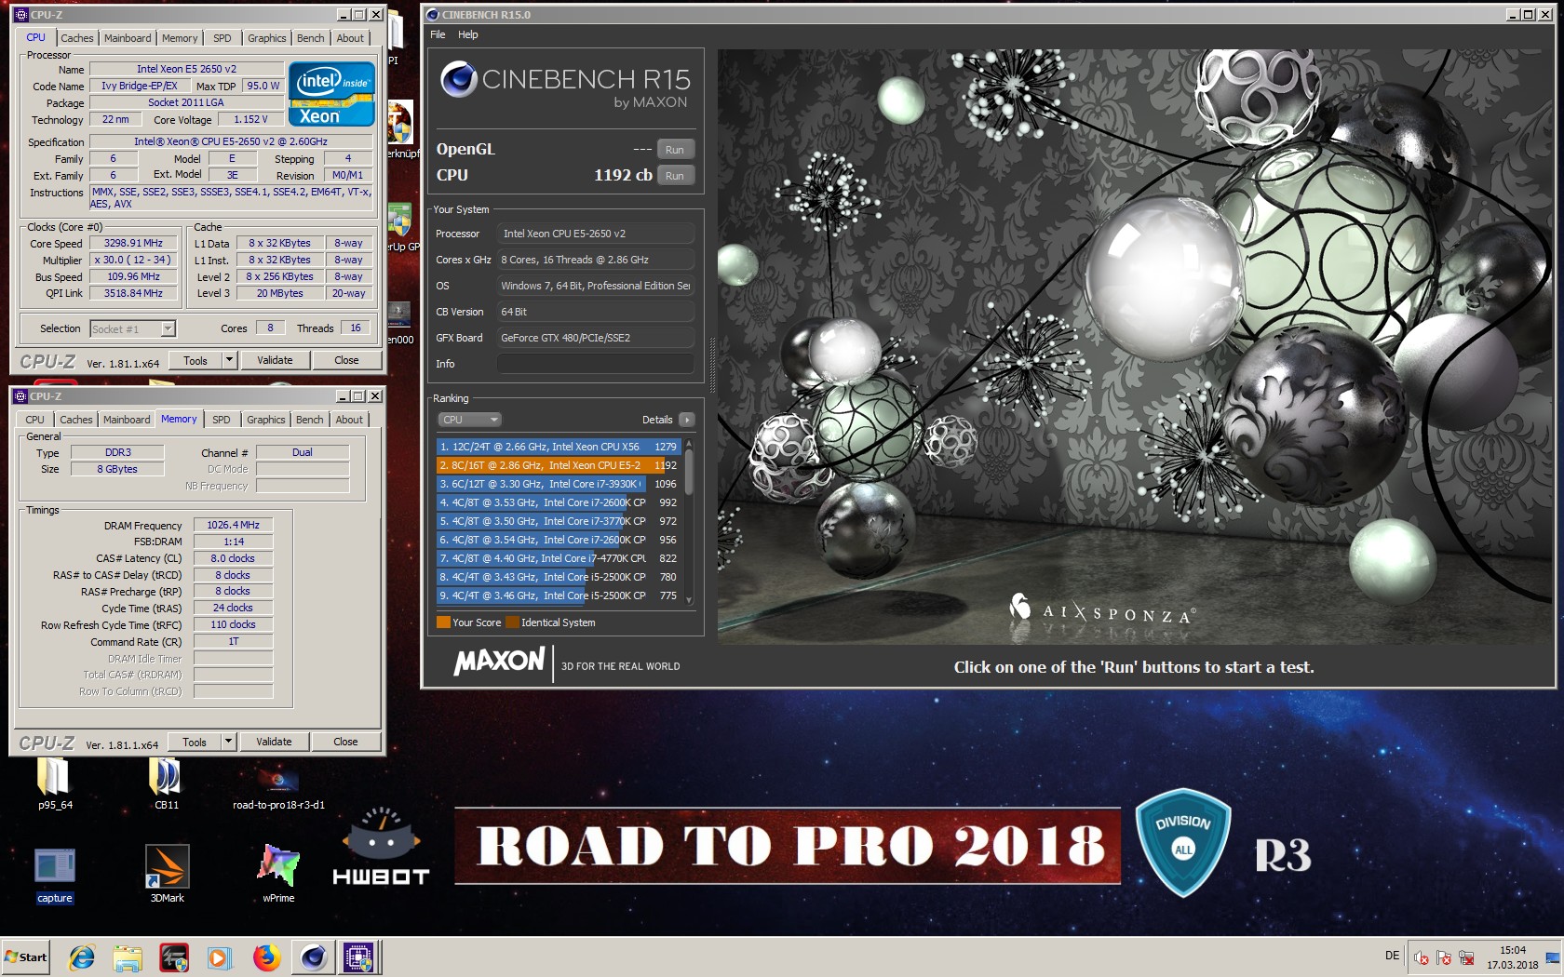Open the Cinebench Help menu

[x=467, y=34]
